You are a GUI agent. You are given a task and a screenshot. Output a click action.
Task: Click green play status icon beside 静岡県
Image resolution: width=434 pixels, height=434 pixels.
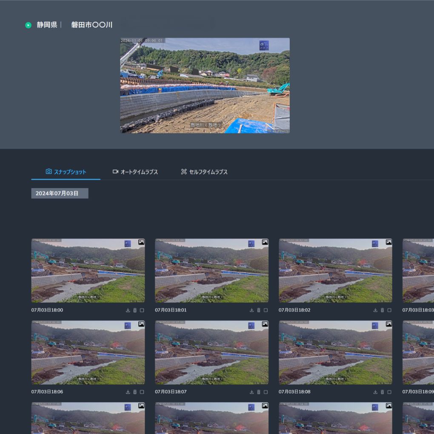pos(28,25)
